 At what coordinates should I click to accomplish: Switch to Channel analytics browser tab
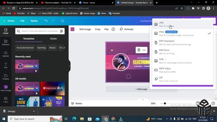(x=59, y=3)
